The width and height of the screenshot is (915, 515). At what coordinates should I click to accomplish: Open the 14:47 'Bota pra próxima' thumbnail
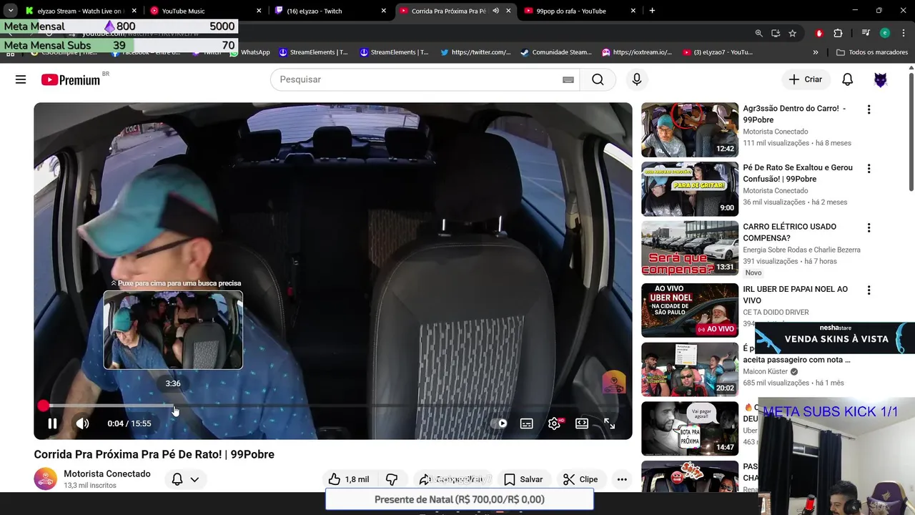pos(690,428)
